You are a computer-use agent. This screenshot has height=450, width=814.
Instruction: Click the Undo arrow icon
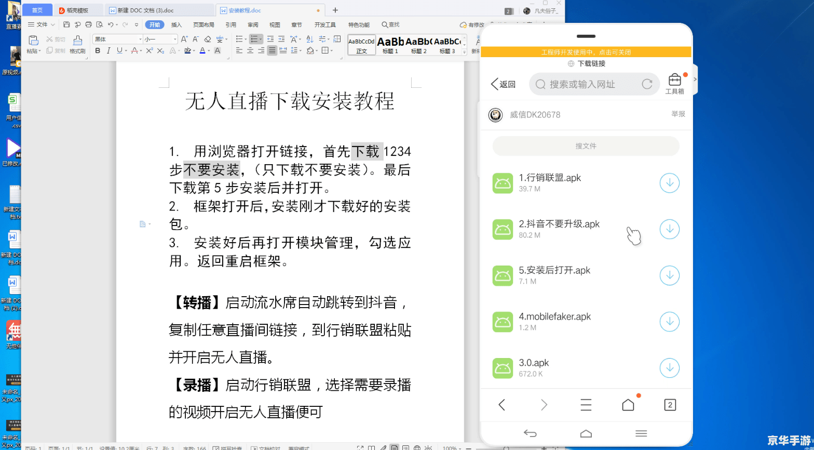pyautogui.click(x=111, y=24)
